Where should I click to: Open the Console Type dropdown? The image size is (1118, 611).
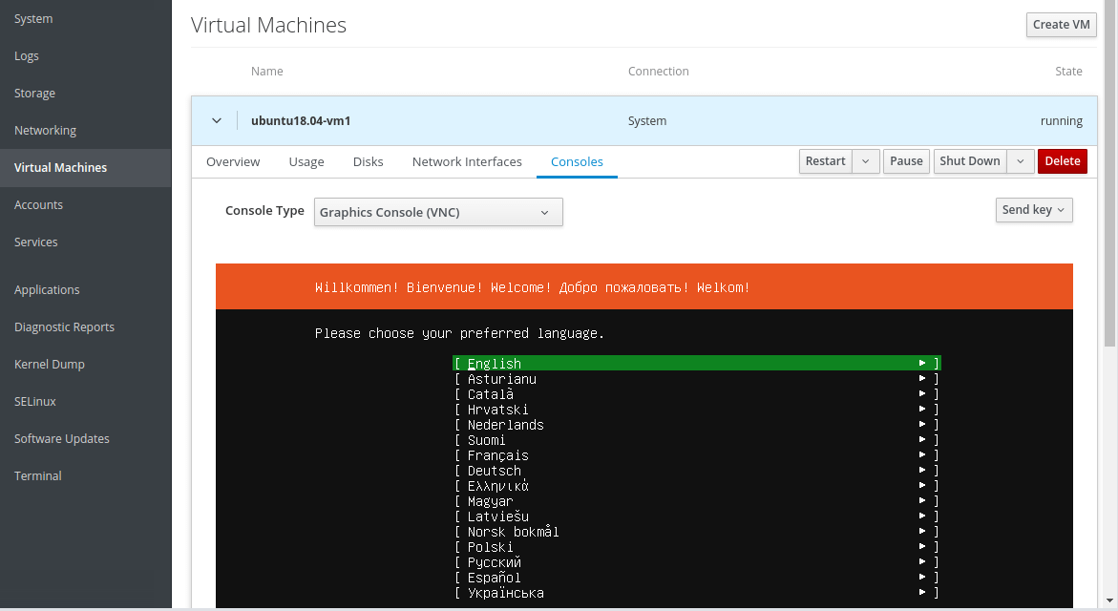(438, 212)
